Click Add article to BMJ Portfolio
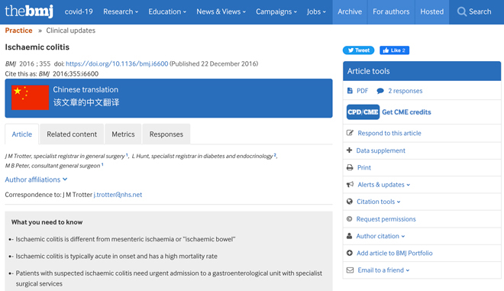The width and height of the screenshot is (504, 291). [394, 253]
